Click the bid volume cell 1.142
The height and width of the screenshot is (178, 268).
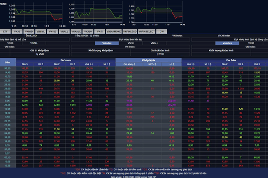pos(72,113)
